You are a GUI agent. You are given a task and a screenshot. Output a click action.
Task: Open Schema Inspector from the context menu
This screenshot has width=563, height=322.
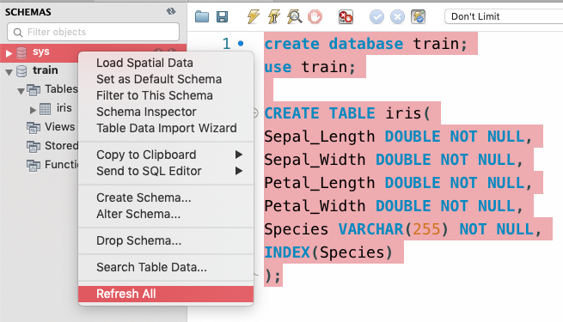tap(166, 112)
